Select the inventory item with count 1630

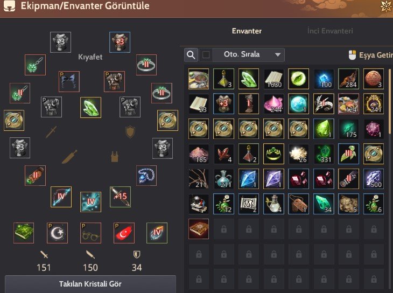273,79
